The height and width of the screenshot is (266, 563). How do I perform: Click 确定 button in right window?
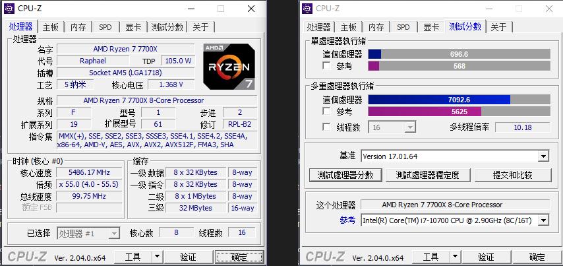(537, 257)
